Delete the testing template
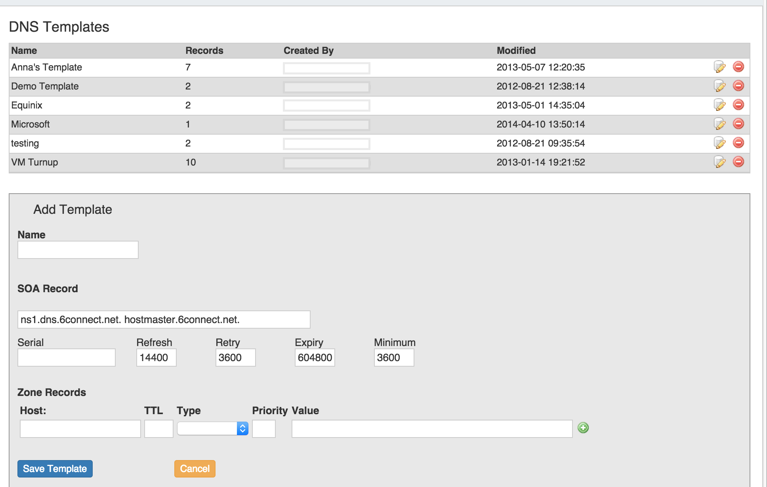Image resolution: width=767 pixels, height=487 pixels. pos(738,143)
